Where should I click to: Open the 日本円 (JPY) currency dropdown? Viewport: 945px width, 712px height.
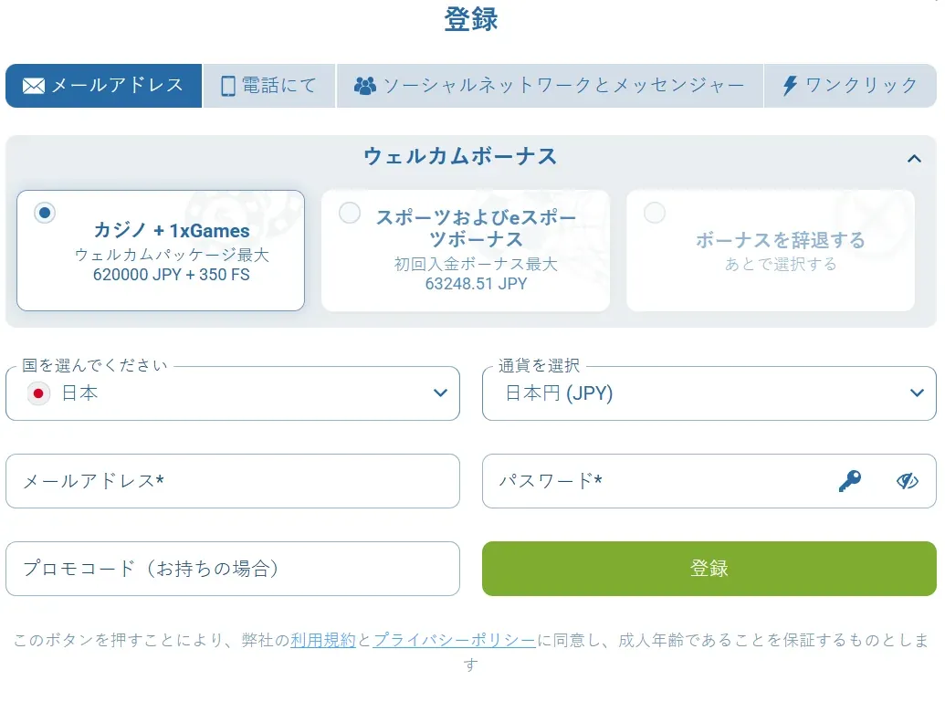[x=709, y=393]
